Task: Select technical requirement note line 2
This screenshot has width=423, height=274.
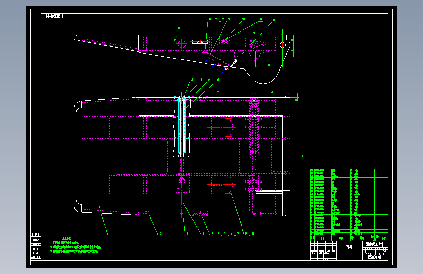Action: 75,247
